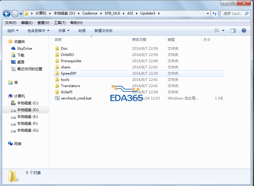Open 本地磁盘 (F:) in the navigation pane
Screen dimensions: 254x186
(27, 124)
